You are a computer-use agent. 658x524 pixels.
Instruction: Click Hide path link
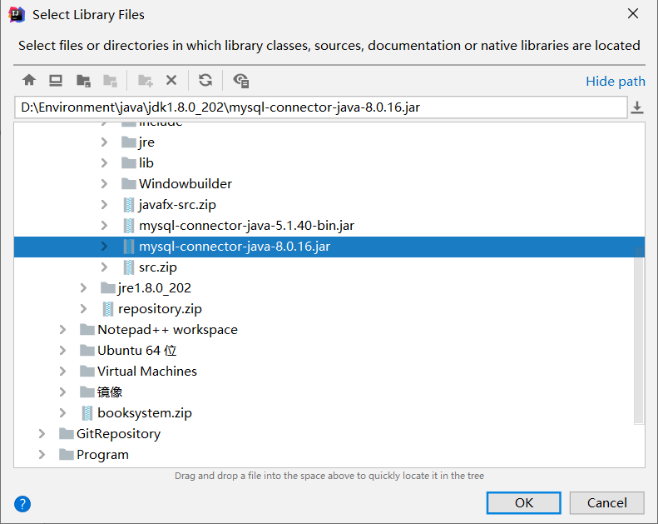point(616,81)
